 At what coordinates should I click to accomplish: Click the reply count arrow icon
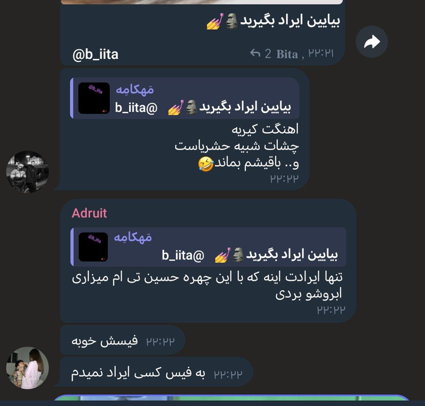point(255,54)
